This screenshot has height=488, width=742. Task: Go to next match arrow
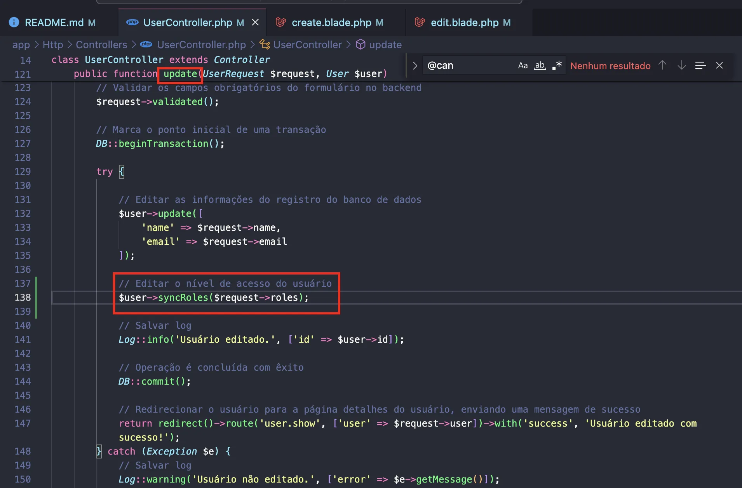[x=681, y=65]
